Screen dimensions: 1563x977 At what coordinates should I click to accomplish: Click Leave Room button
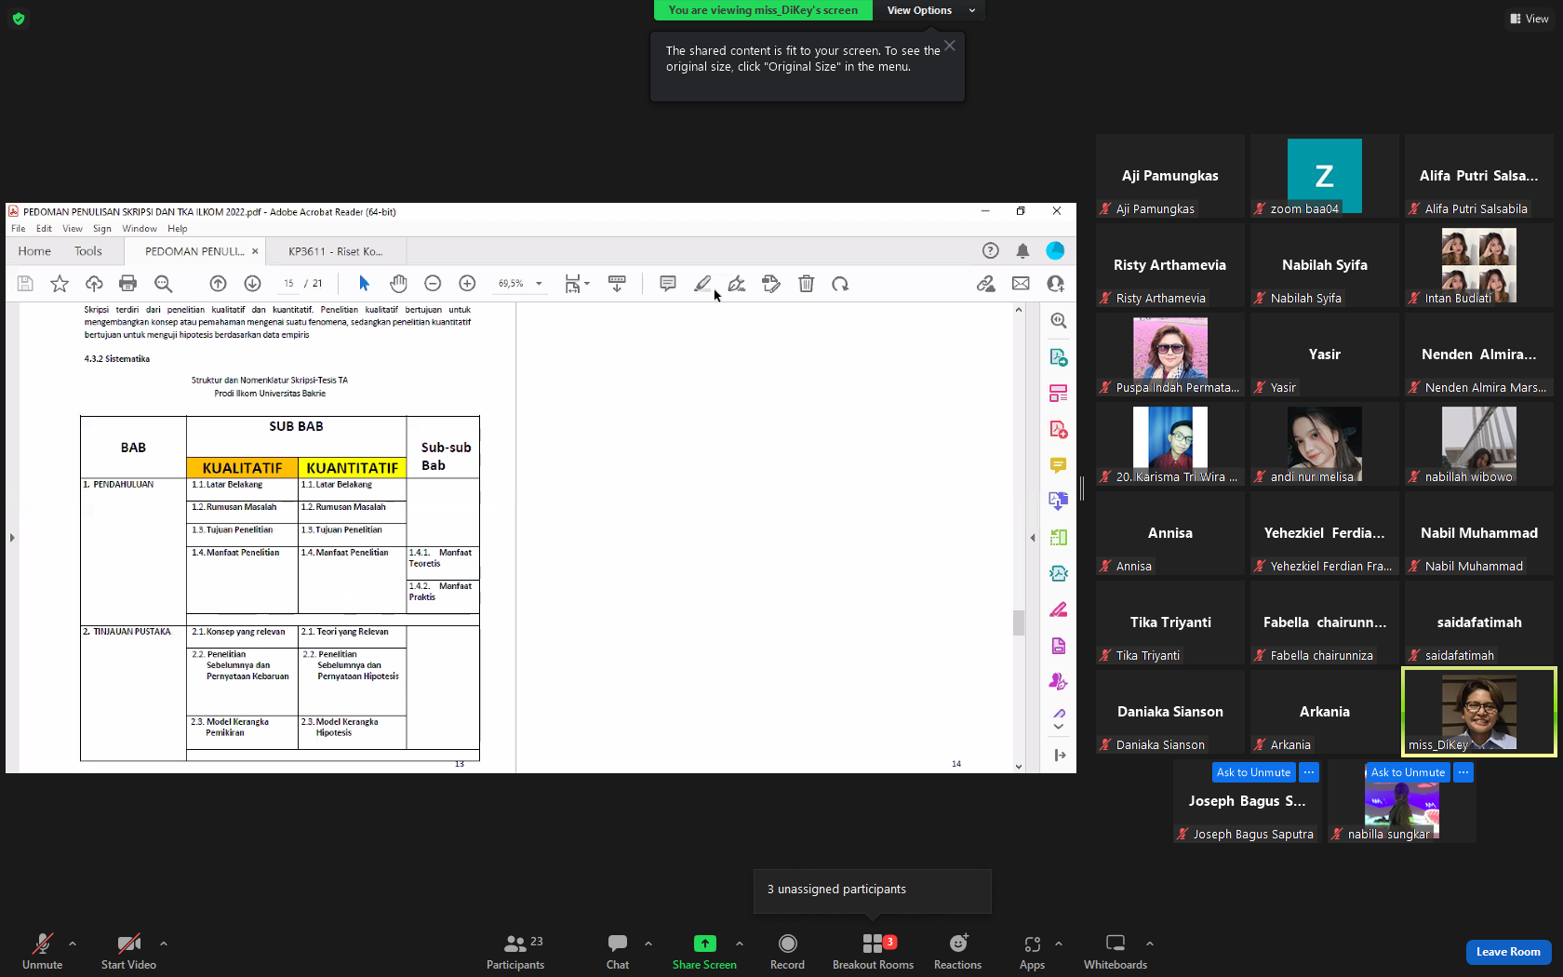tap(1508, 952)
